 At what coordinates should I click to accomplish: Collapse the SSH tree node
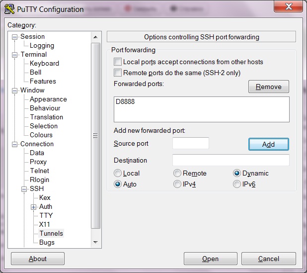(x=24, y=189)
